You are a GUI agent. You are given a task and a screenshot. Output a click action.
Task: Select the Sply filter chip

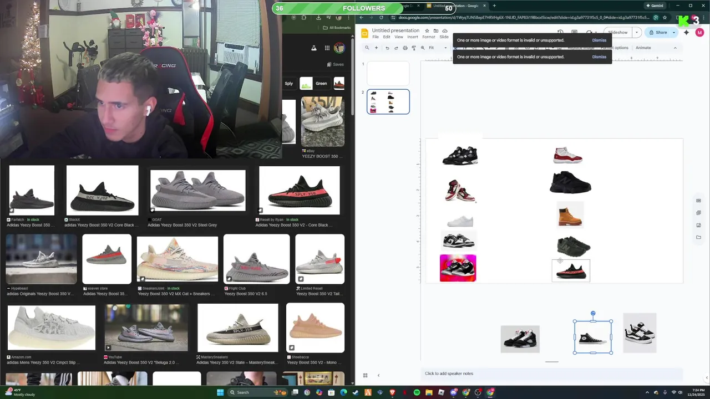(x=289, y=84)
